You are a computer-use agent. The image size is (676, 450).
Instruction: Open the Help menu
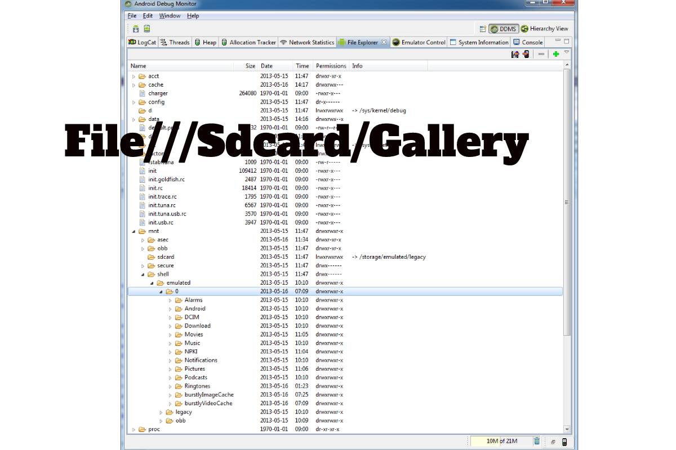point(193,16)
